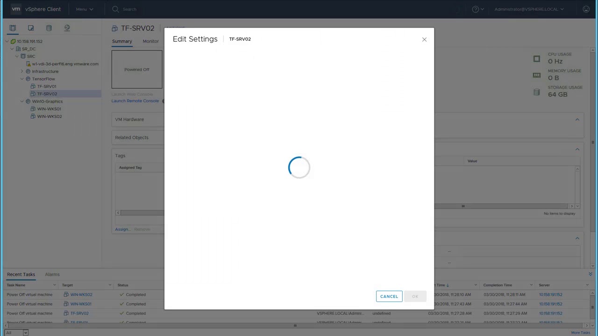Open the first 10.158.191.152 server link in tasks
This screenshot has width=598, height=336.
coord(551,294)
